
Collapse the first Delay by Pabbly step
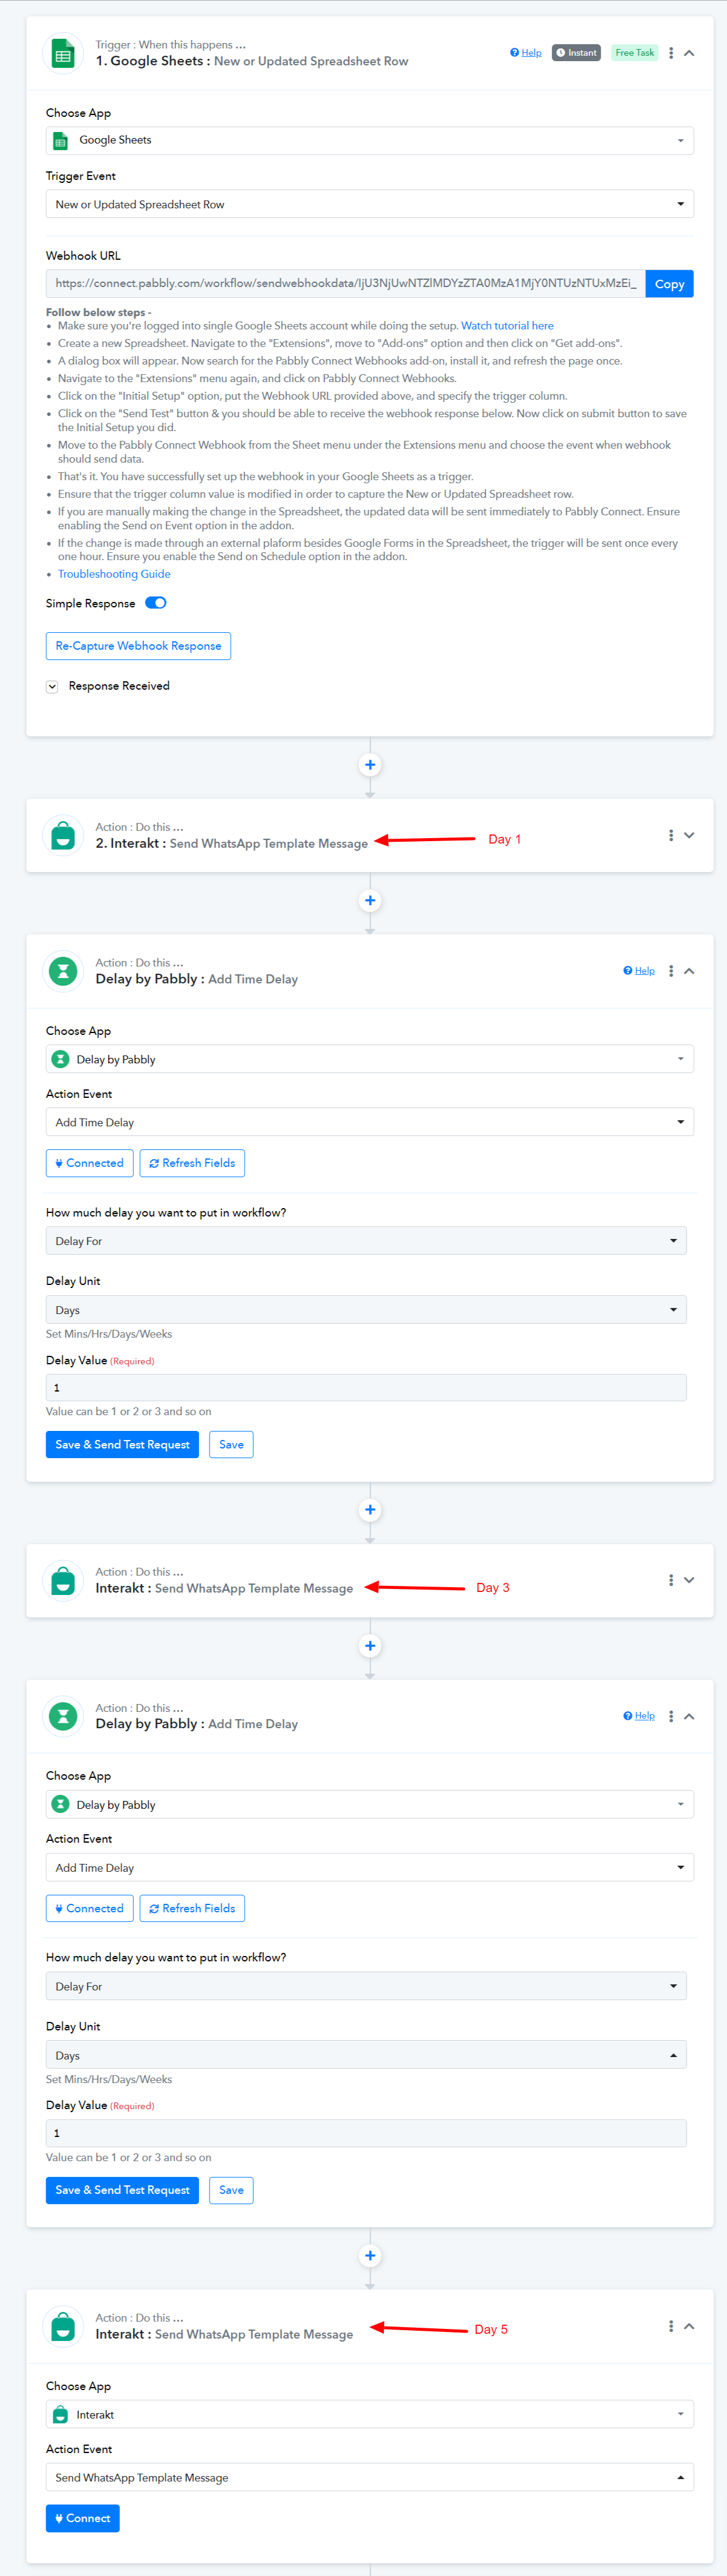(689, 971)
